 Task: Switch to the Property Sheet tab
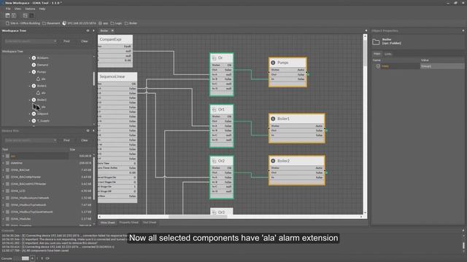(128, 223)
